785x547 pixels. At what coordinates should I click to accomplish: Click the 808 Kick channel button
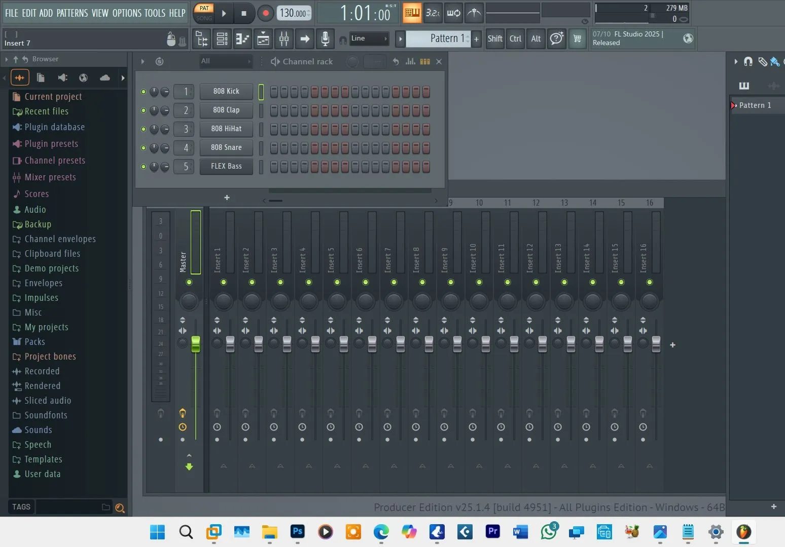coord(226,92)
